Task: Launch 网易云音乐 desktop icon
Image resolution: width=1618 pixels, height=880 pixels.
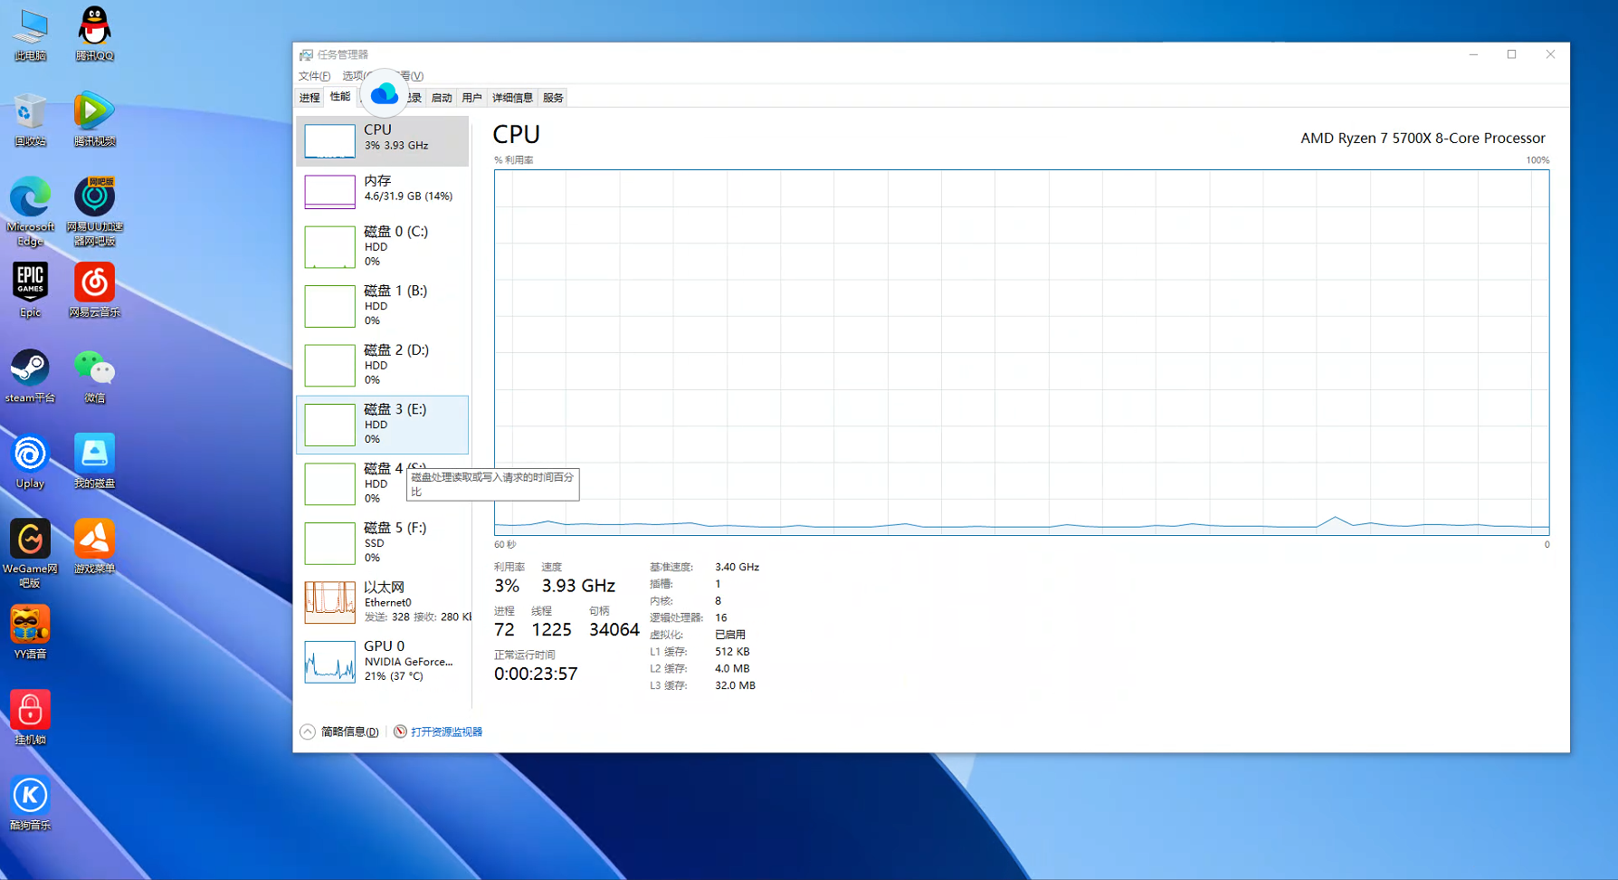Action: [94, 290]
